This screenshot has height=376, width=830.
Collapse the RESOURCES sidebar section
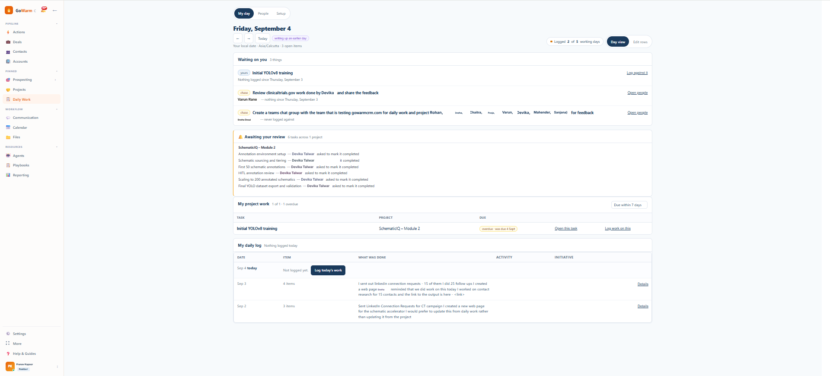click(x=57, y=147)
